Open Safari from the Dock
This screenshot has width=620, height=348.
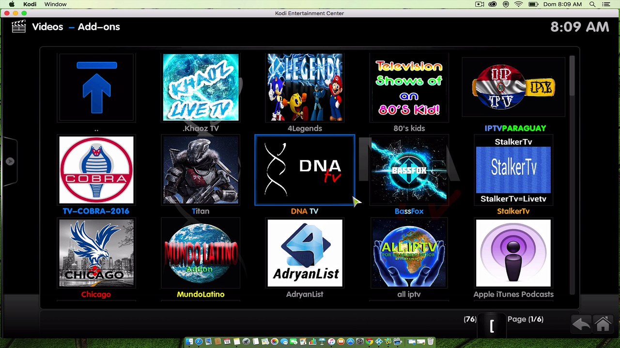coord(199,342)
